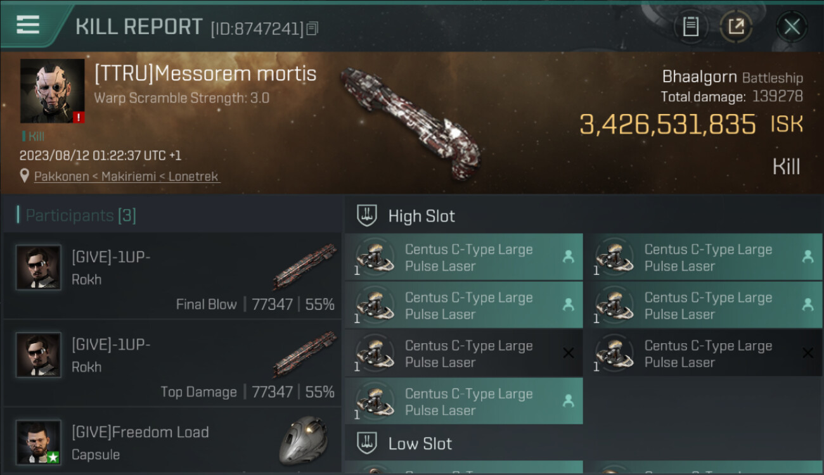Select first Centus C-Type Large Pulse Laser
The width and height of the screenshot is (824, 475).
click(463, 257)
